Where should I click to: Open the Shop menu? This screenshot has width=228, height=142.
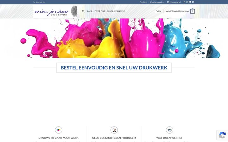[89, 11]
